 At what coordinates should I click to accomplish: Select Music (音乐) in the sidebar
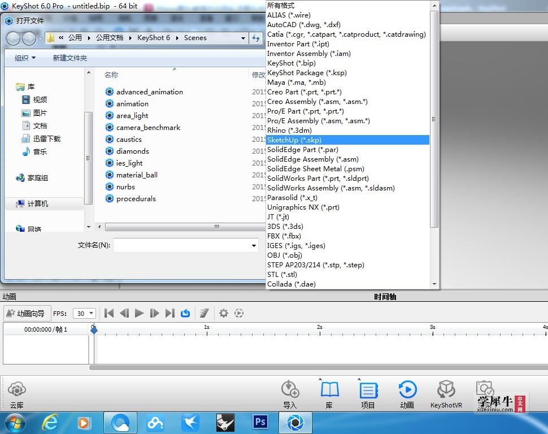[34, 152]
